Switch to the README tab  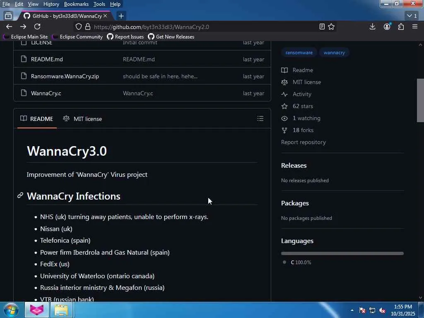[x=37, y=119]
